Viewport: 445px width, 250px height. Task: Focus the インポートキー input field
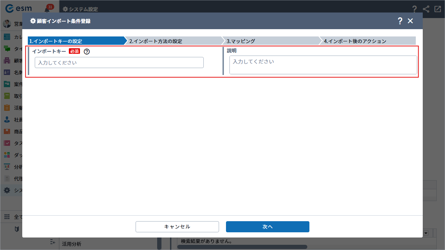[x=119, y=62]
